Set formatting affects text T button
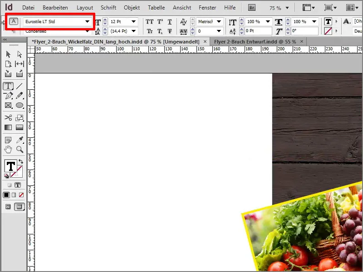This screenshot has height=272, width=363. click(18, 185)
